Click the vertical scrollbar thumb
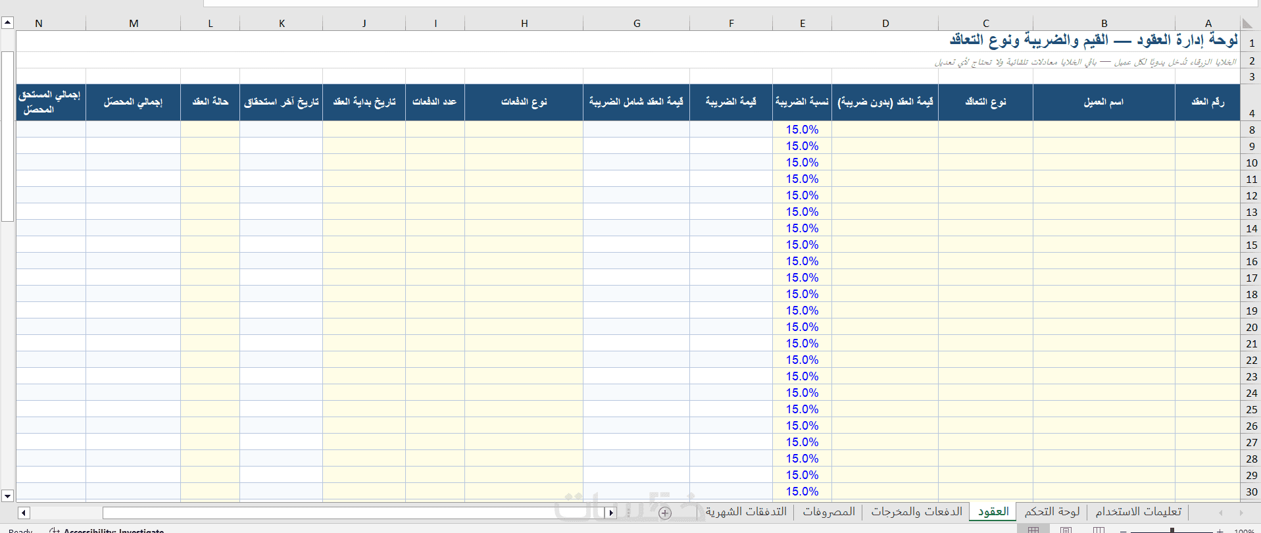 click(7, 136)
